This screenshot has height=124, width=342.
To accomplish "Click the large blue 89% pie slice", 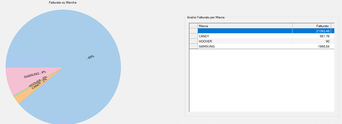I will coord(77,38).
